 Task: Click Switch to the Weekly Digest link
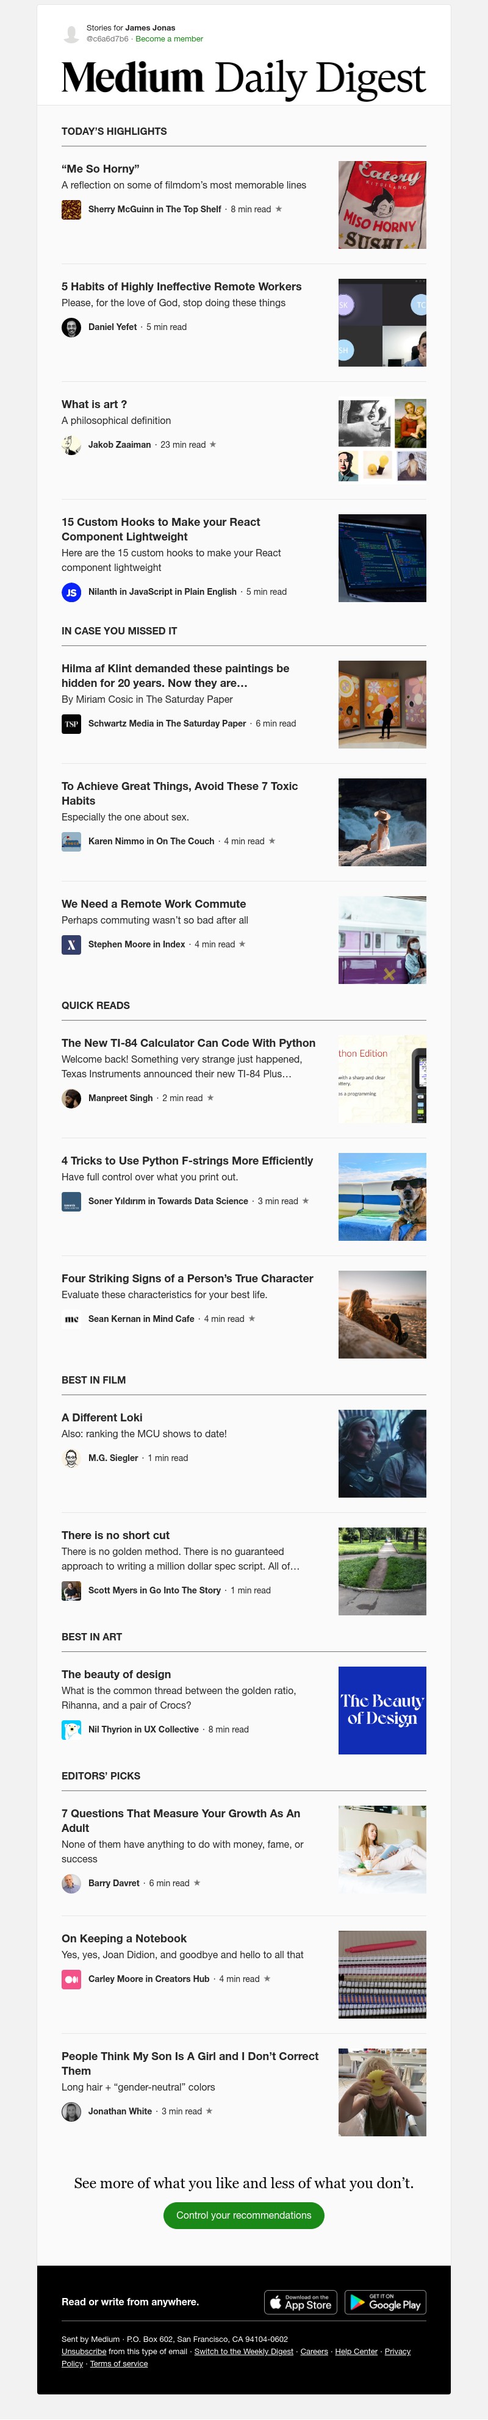pyautogui.click(x=243, y=2352)
